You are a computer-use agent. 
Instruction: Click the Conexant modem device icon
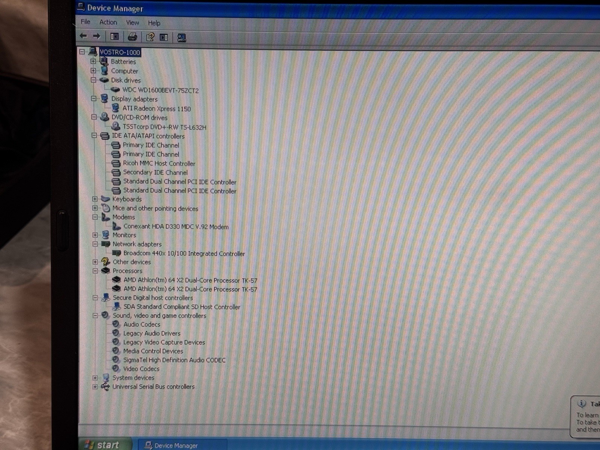point(117,226)
